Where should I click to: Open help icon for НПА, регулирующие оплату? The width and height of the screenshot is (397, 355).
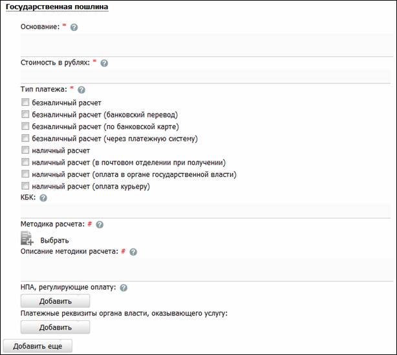123,288
